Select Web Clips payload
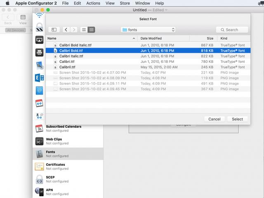This screenshot has width=264, height=198. (68, 141)
